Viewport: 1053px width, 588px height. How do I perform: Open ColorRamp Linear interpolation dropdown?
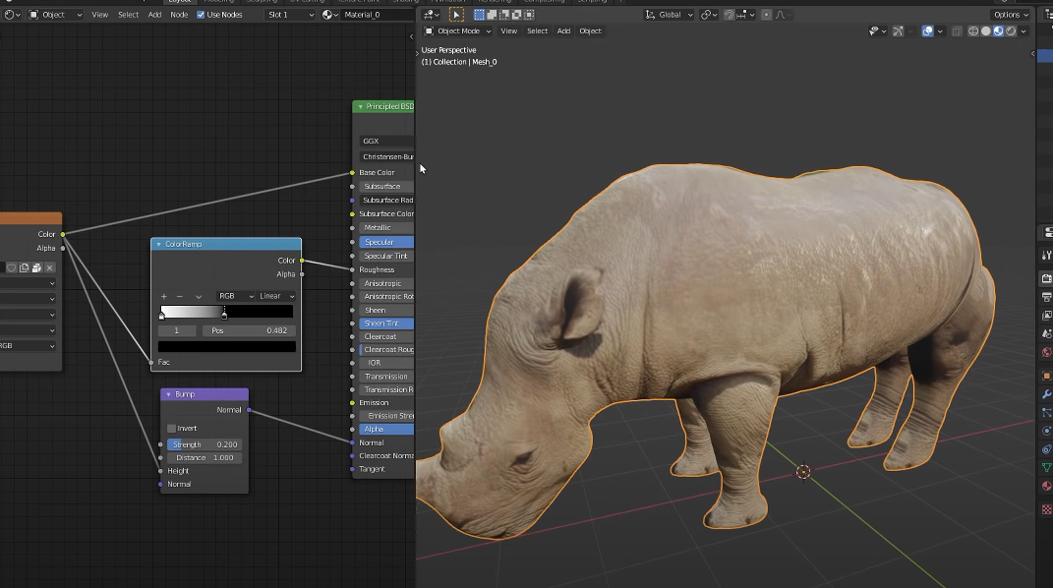(275, 296)
